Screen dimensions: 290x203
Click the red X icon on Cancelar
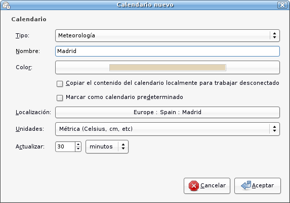[x=194, y=186]
